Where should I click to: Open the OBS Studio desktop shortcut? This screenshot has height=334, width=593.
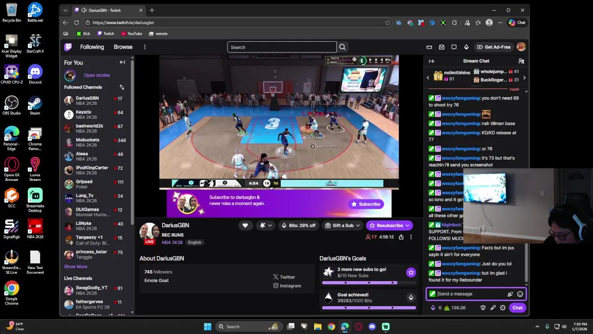click(x=12, y=105)
